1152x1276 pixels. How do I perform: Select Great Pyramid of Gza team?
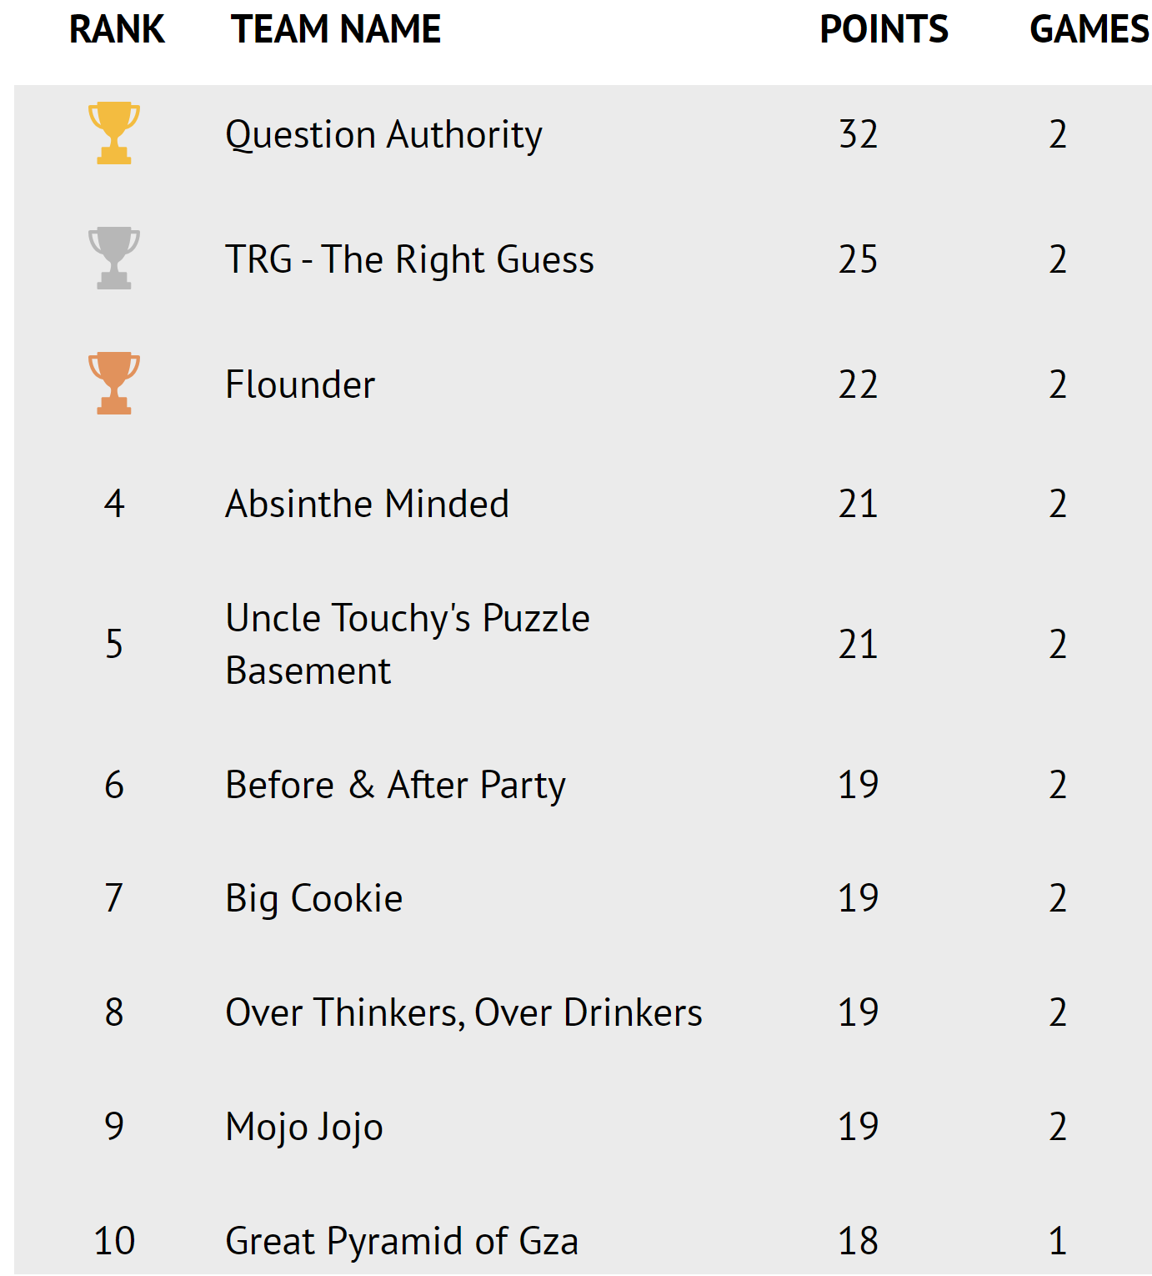pos(402,1241)
